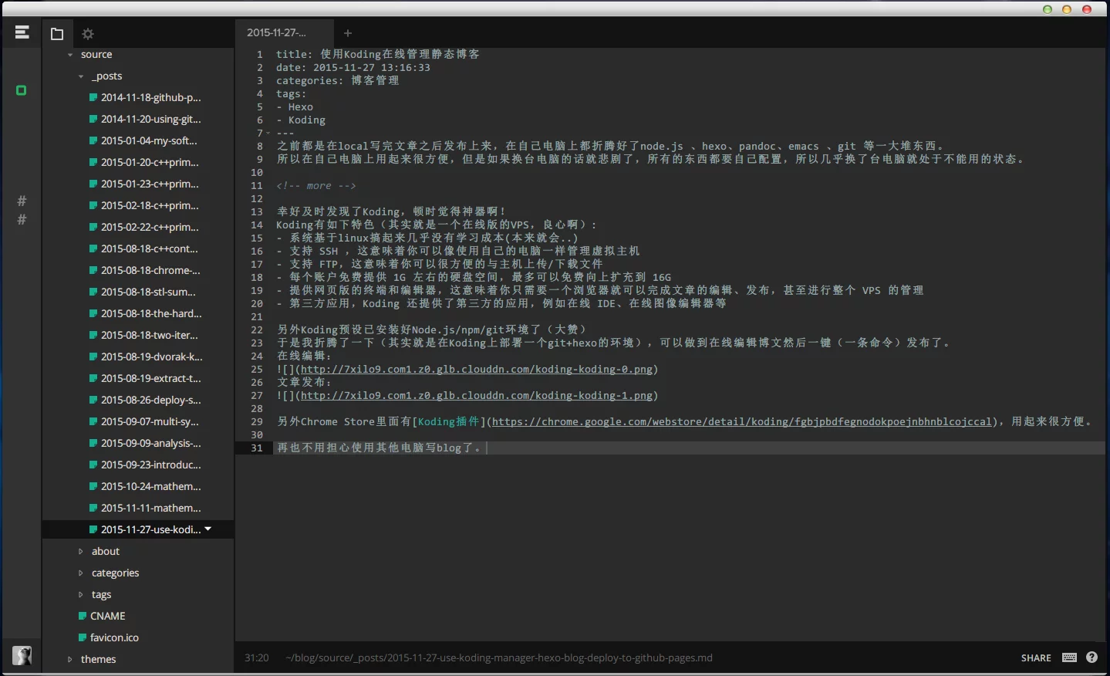Fold the code at line 7
1110x676 pixels.
268,134
